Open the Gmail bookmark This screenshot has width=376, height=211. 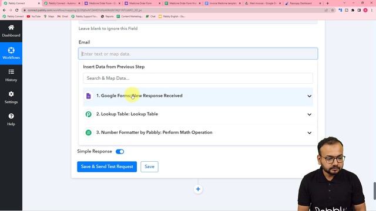click(x=63, y=16)
